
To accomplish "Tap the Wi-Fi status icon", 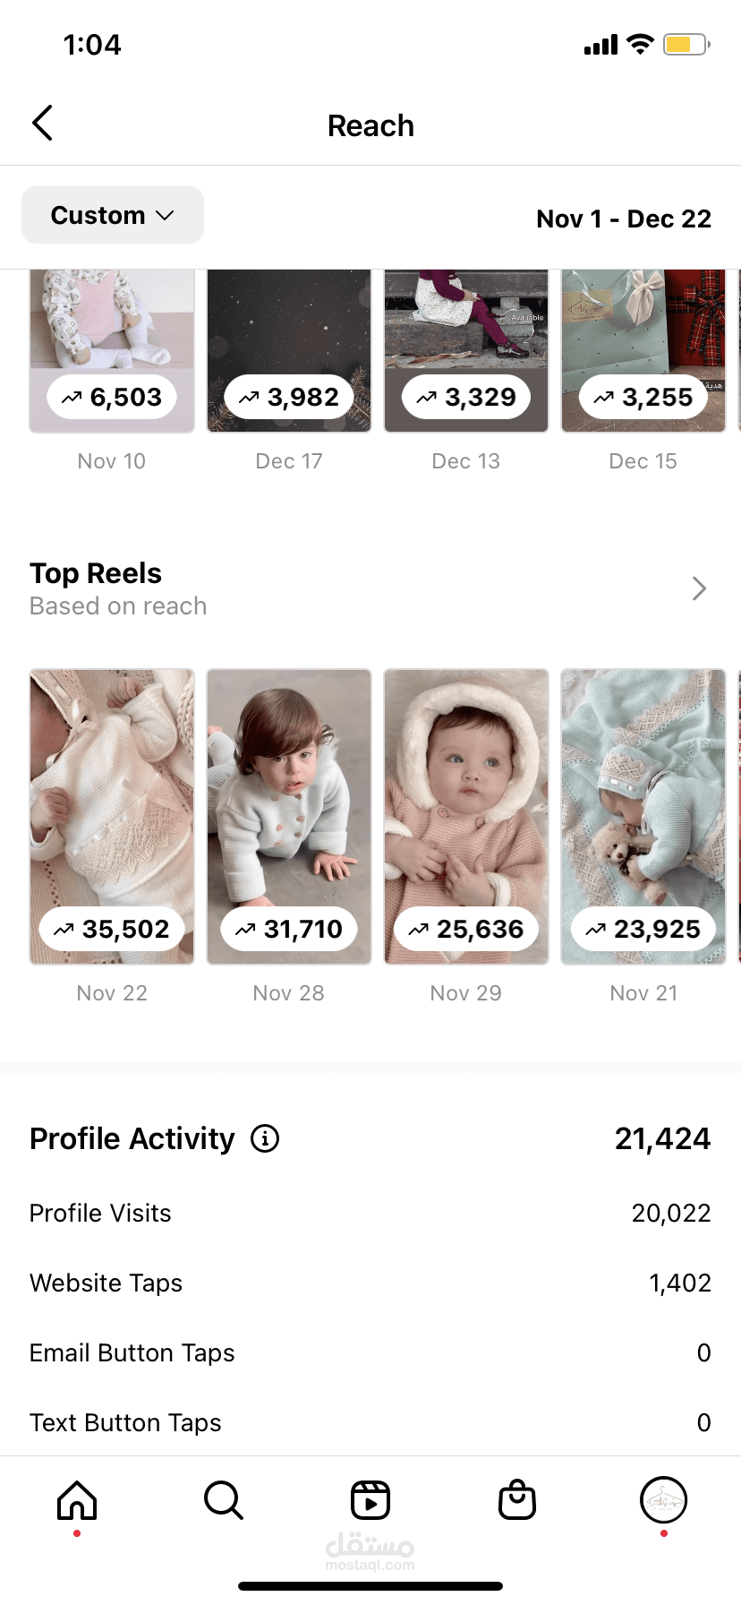I will pyautogui.click(x=640, y=44).
